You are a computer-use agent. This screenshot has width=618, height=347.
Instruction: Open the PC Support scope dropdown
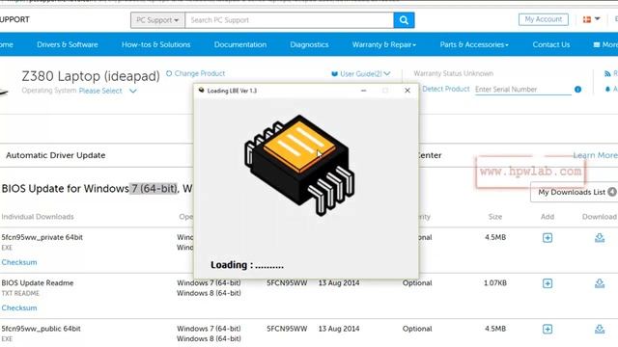157,20
